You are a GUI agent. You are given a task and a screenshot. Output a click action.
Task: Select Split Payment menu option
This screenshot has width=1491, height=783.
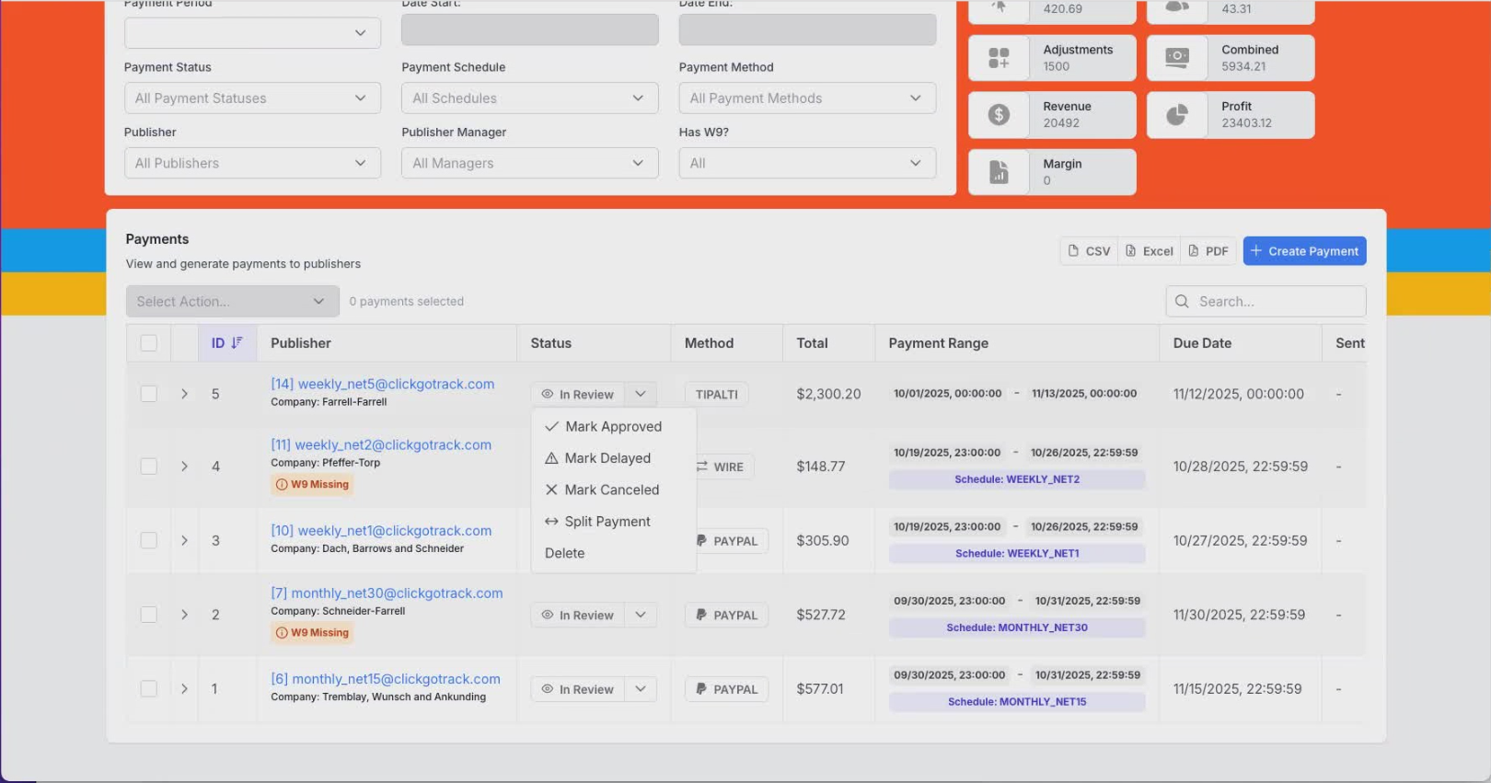(x=607, y=522)
